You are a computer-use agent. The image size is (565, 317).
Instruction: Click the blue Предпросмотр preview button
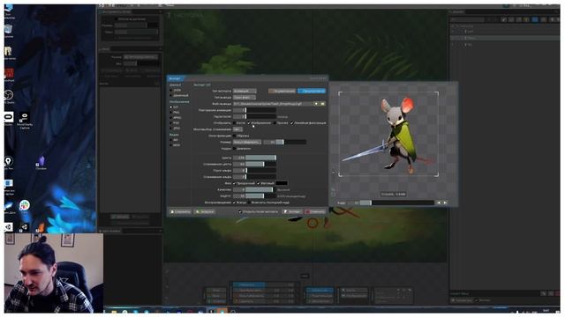coord(312,91)
